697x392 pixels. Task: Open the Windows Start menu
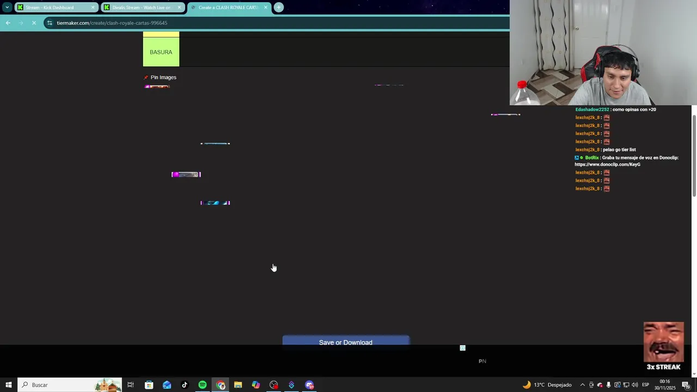point(8,385)
